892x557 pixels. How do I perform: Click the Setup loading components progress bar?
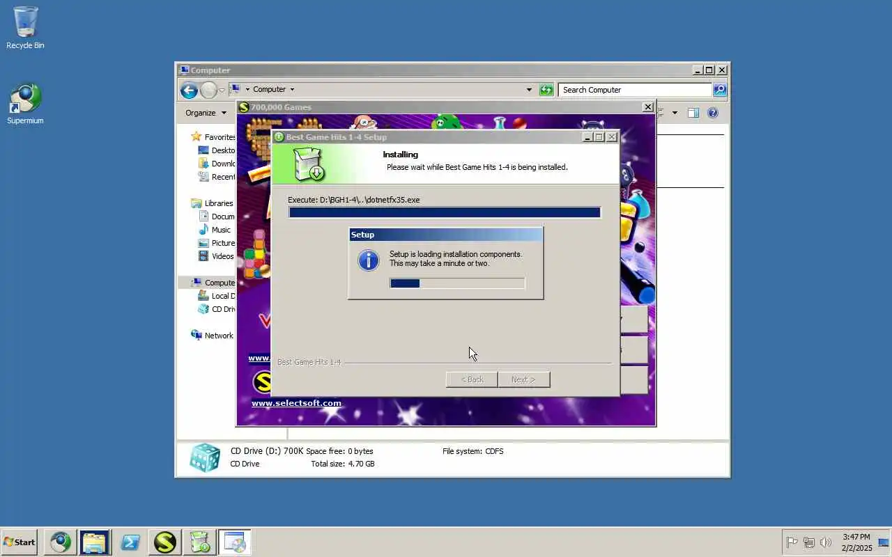coord(457,283)
